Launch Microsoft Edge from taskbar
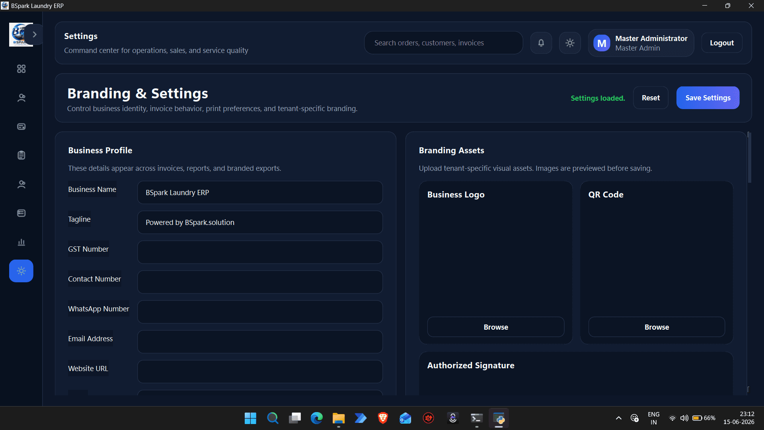Screen dimensions: 764x430 pyautogui.click(x=317, y=418)
